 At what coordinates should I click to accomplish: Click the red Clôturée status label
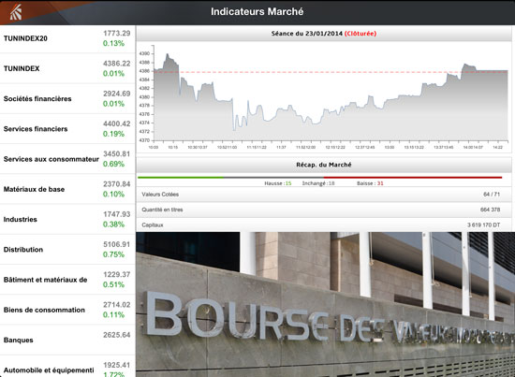click(360, 34)
